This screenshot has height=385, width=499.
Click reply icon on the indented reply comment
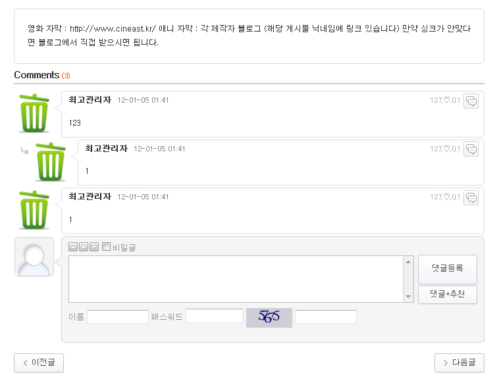(471, 149)
